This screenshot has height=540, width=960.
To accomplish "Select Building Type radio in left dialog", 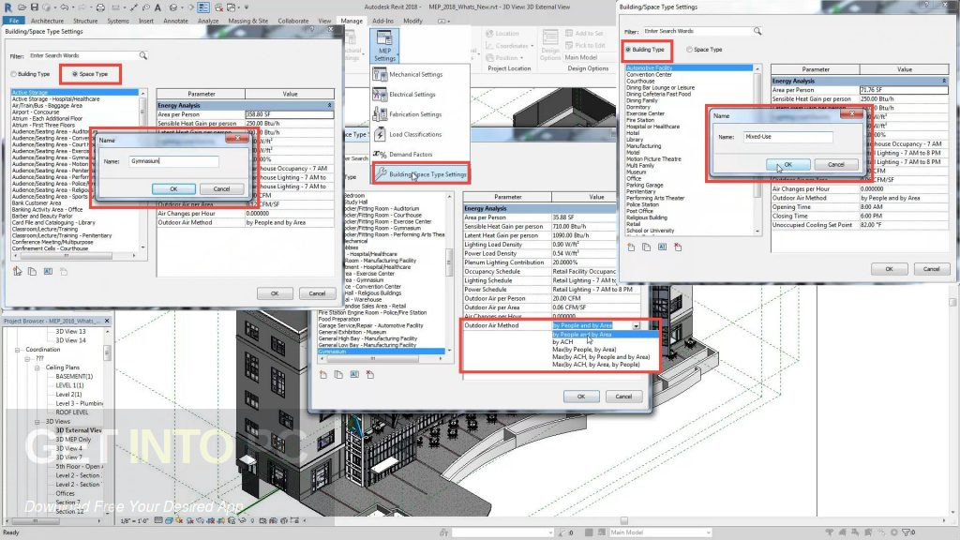I will (x=13, y=74).
